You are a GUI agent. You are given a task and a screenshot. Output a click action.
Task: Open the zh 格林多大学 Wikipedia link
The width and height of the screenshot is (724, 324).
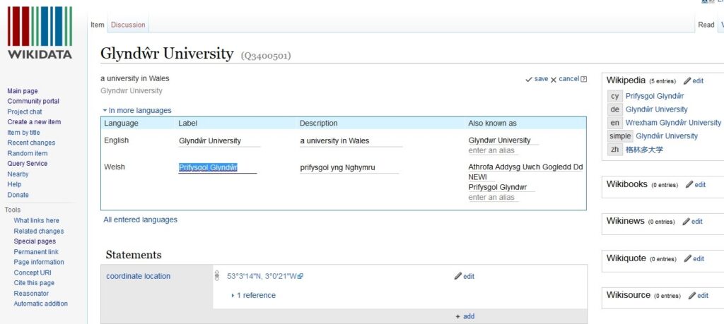click(x=645, y=150)
